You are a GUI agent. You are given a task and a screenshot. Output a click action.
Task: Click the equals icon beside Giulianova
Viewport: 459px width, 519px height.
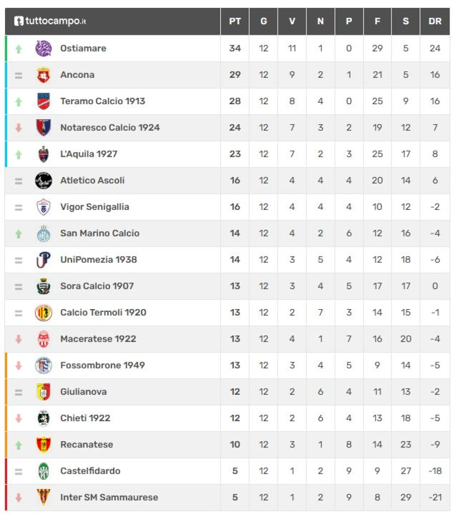(19, 393)
